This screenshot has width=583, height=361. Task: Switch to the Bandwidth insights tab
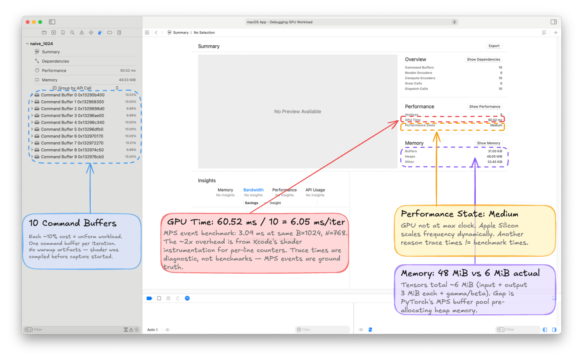point(253,190)
